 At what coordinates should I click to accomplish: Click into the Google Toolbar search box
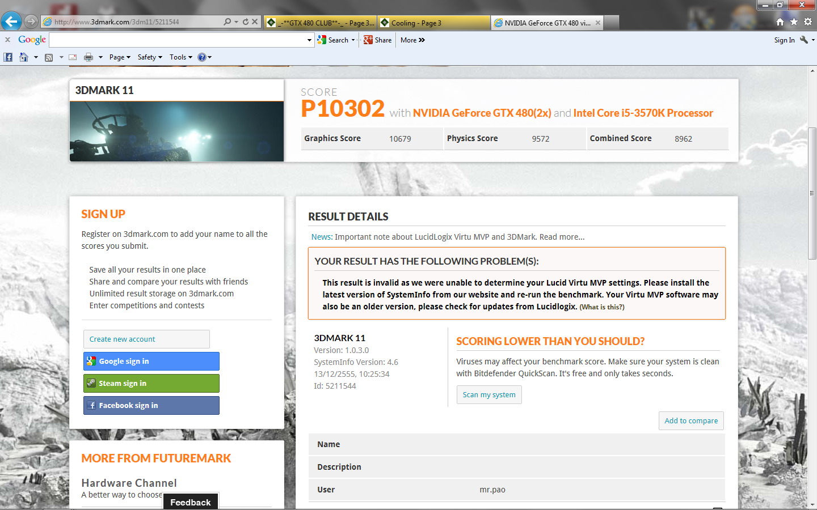coord(178,40)
